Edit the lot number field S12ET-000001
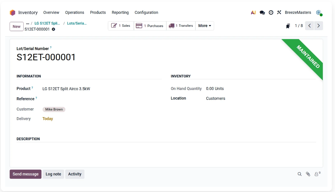This screenshot has width=335, height=192. click(x=46, y=57)
